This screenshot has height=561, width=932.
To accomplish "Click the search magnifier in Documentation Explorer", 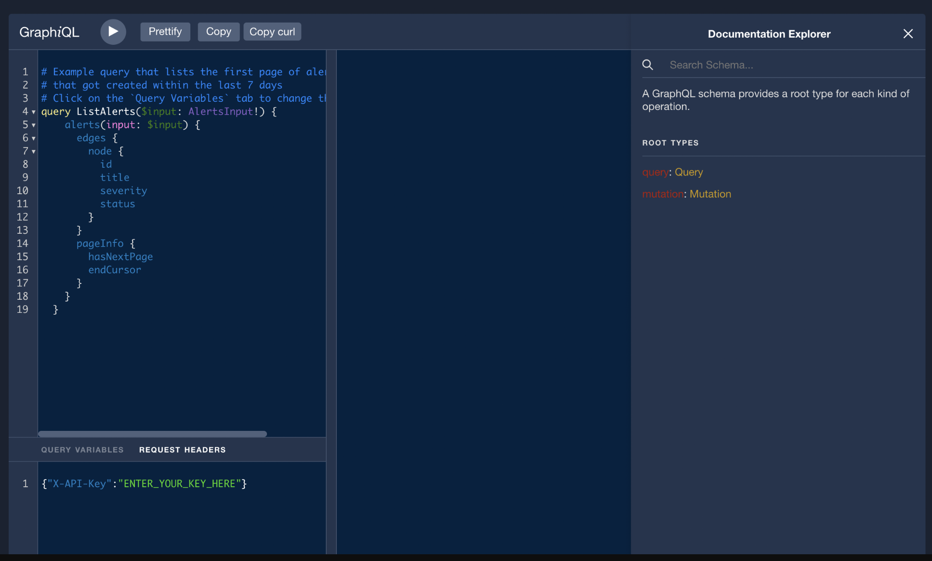I will click(648, 64).
